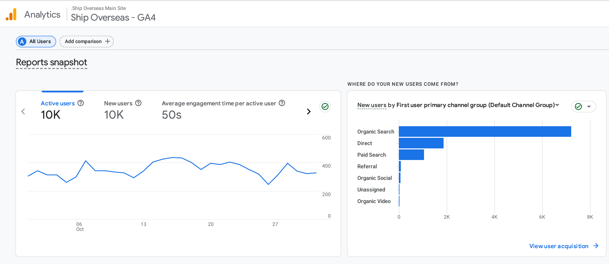Select the Active users metric tab
Viewport: 609px width, 264px height.
(x=62, y=110)
